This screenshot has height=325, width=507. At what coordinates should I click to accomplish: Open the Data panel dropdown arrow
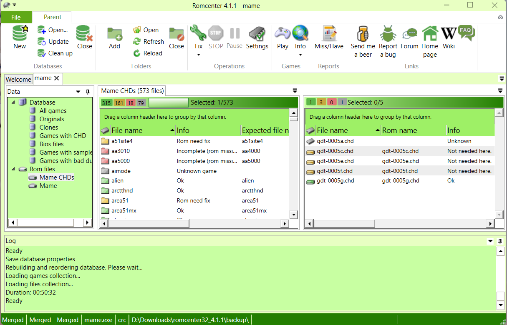coord(78,92)
